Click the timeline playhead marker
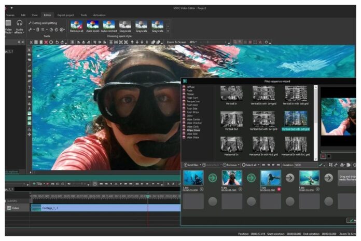361x241 pixels. (x=148, y=196)
